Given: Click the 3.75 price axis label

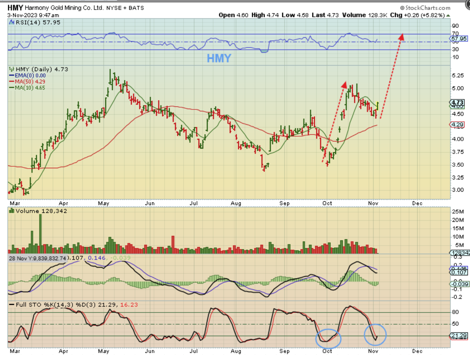Looking at the screenshot, I should click(x=458, y=152).
